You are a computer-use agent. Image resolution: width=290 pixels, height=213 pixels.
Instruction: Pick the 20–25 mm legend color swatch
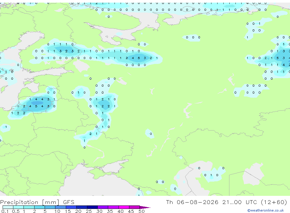[82, 207]
